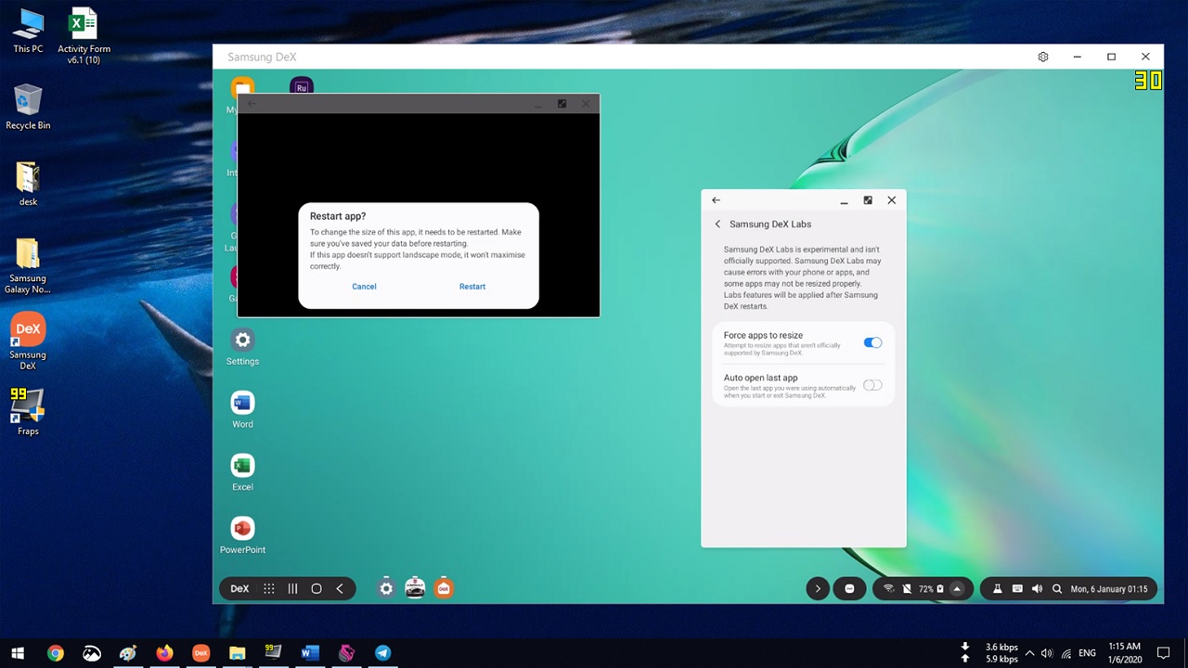Open Wi-Fi status in DeX tray
Viewport: 1188px width, 668px height.
tap(888, 588)
